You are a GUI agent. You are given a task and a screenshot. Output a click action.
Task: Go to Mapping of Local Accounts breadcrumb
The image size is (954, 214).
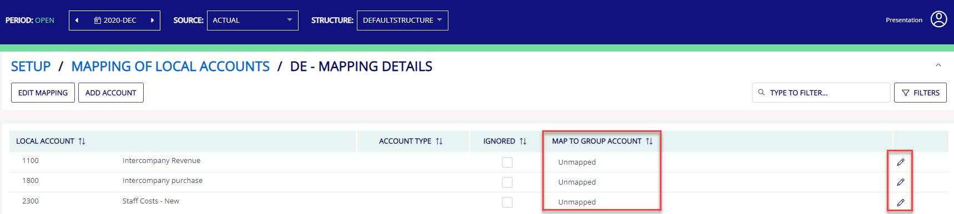[x=170, y=67]
